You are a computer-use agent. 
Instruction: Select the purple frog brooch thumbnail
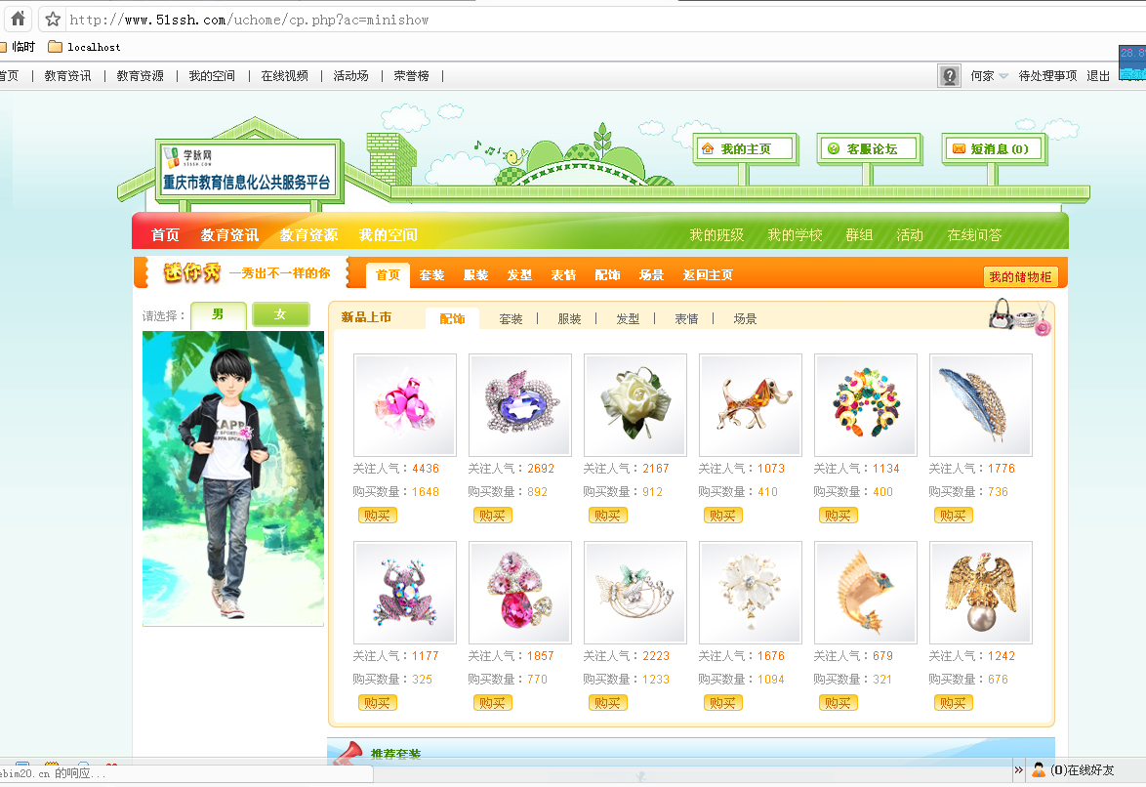(405, 593)
